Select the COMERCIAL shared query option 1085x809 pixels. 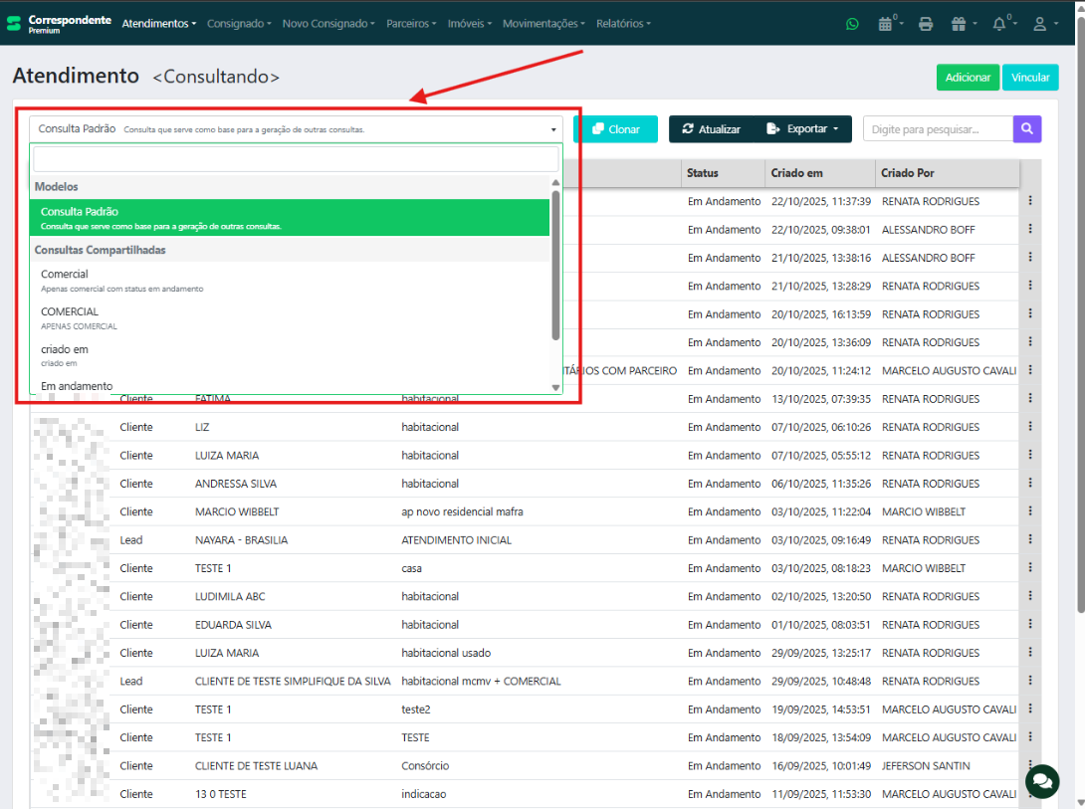point(70,317)
